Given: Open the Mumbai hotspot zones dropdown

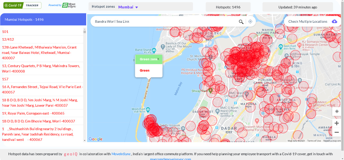Looking at the screenshot, I should point(128,7).
